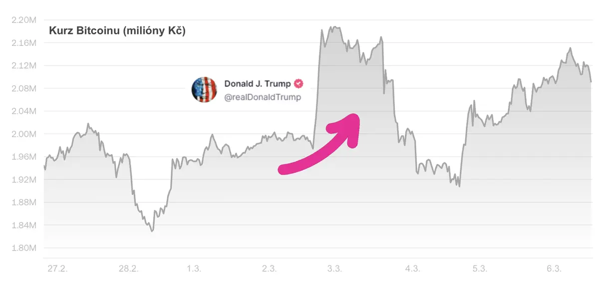Click the pink verified badge next to Donald J. Trump
The image size is (599, 285).
(299, 84)
